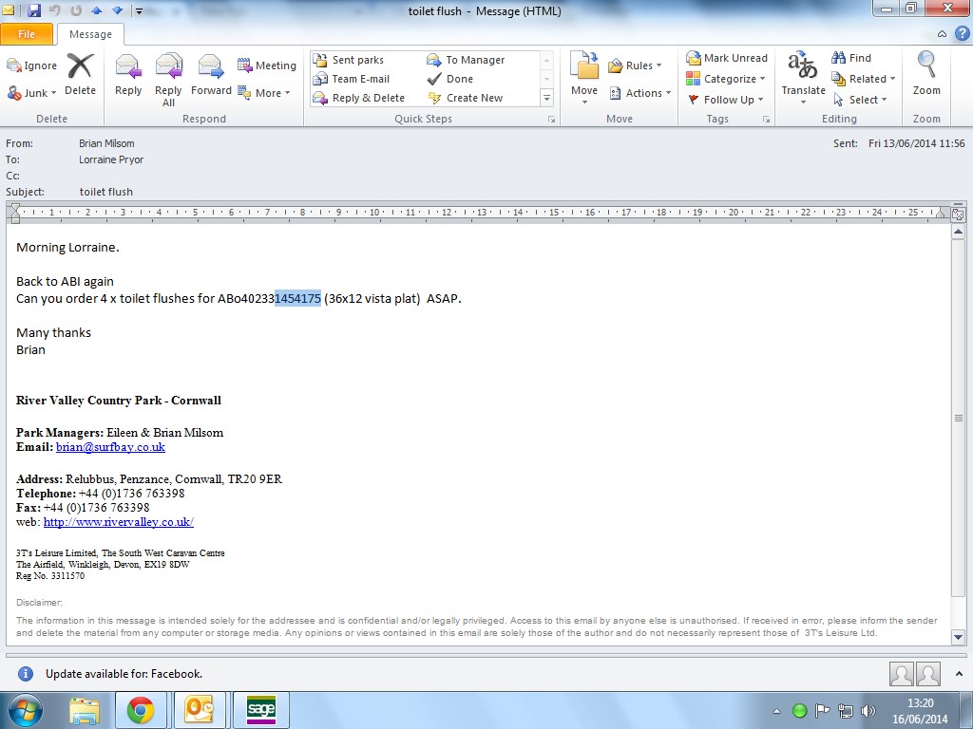Run the Team E-mail quick step

352,79
